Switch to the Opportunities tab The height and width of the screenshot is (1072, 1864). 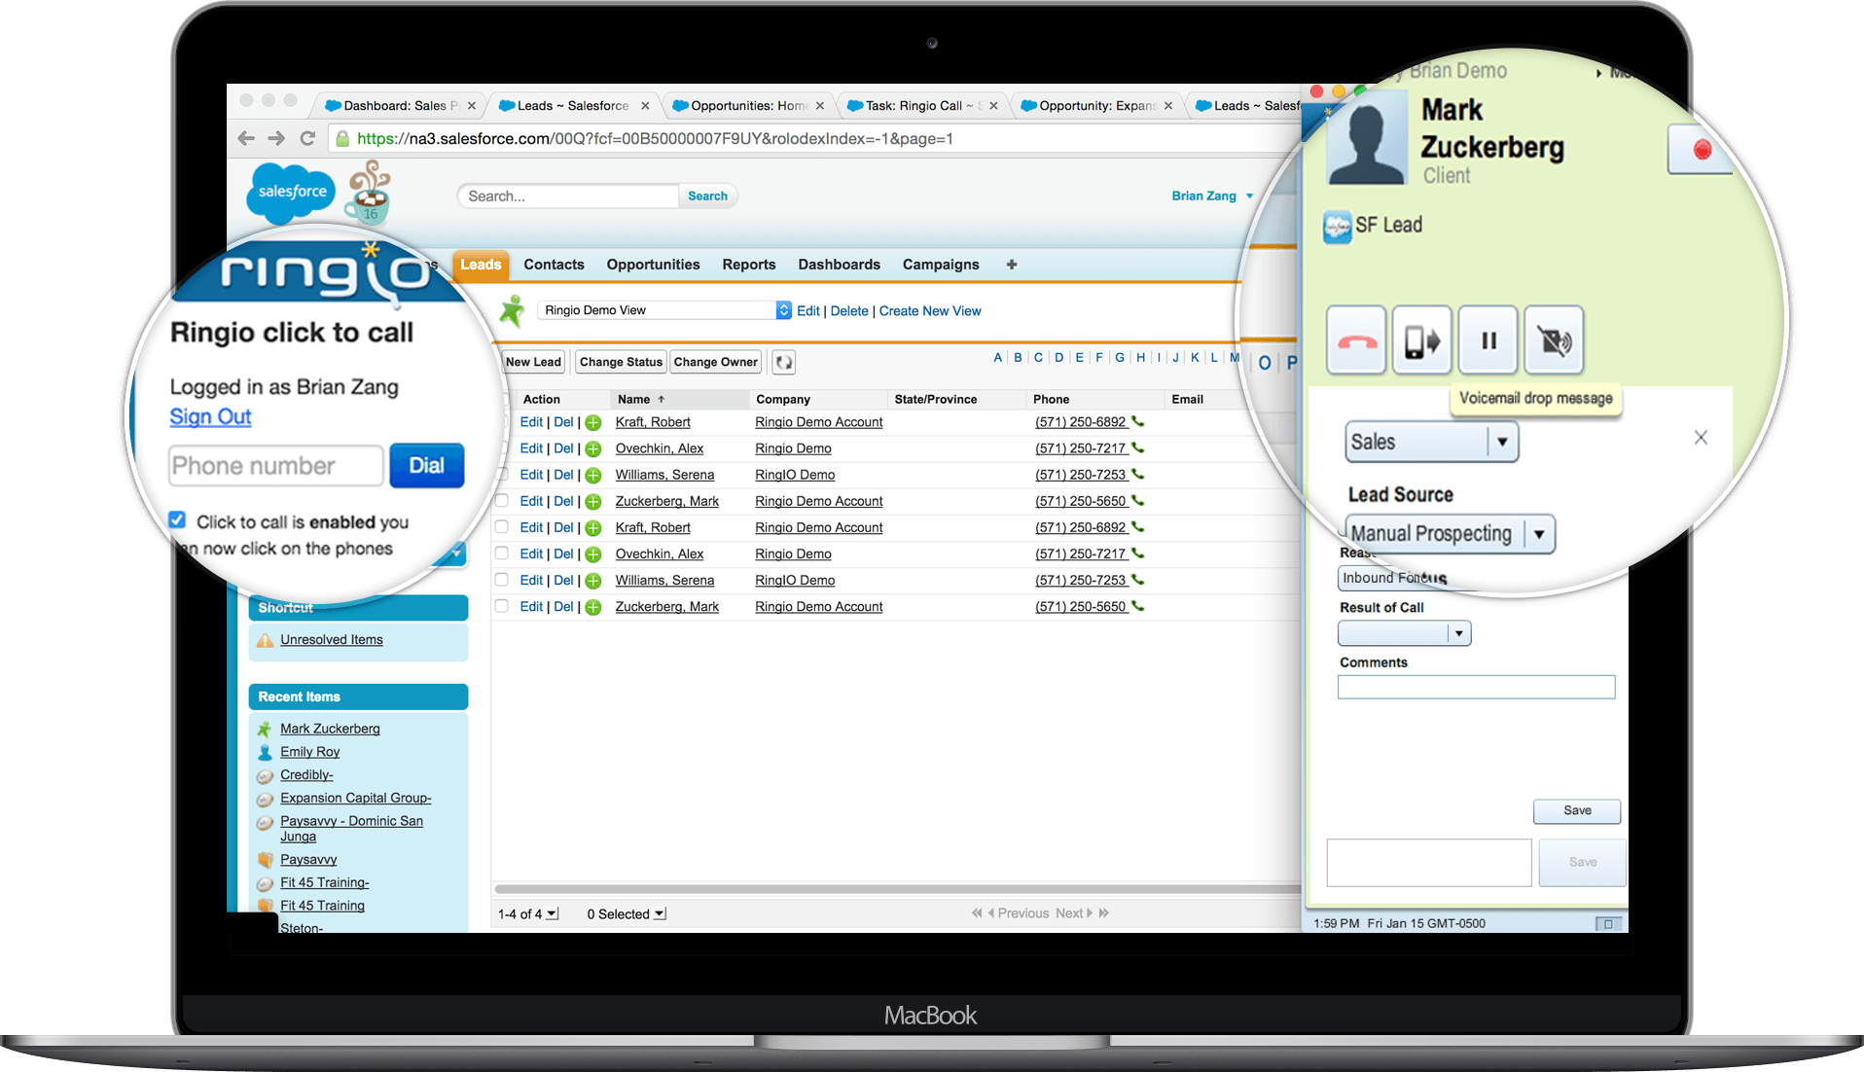pyautogui.click(x=653, y=265)
